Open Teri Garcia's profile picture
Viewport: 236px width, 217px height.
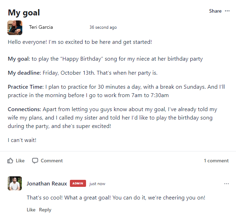15,28
